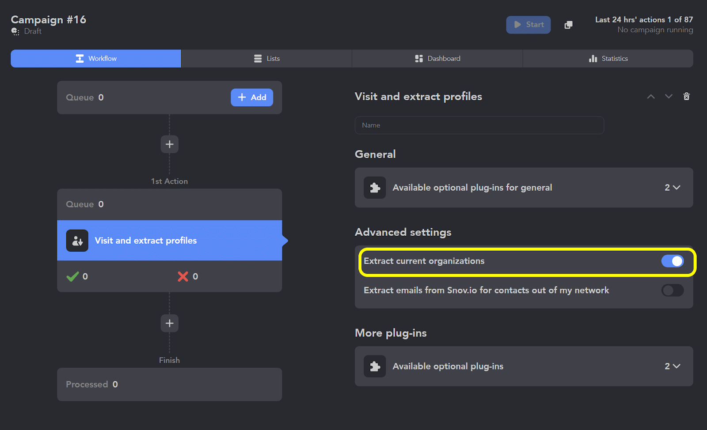Screen dimensions: 707x430
Task: View the Statistics tab
Action: (608, 59)
